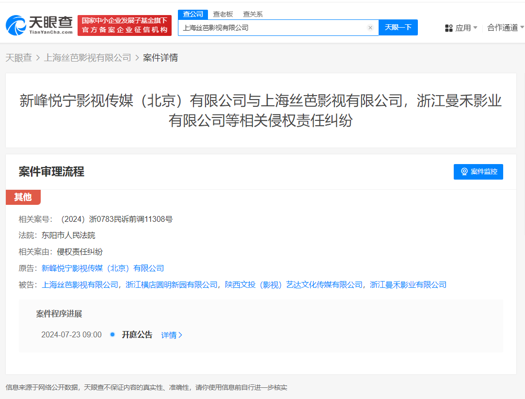Expand 详情 for the 开庭公告 entry
The height and width of the screenshot is (399, 525).
click(171, 335)
